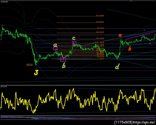Viewport: 156px width, 125px height.
Task: Select the green wave d label
Action: pos(117,67)
